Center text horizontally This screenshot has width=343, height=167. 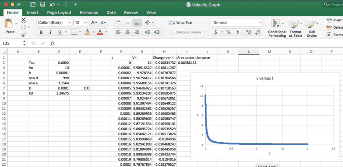coord(127,32)
